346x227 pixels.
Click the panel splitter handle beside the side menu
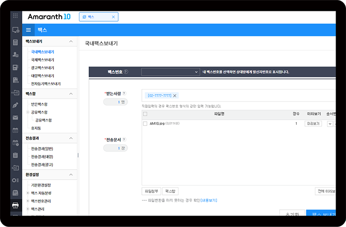pos(78,155)
